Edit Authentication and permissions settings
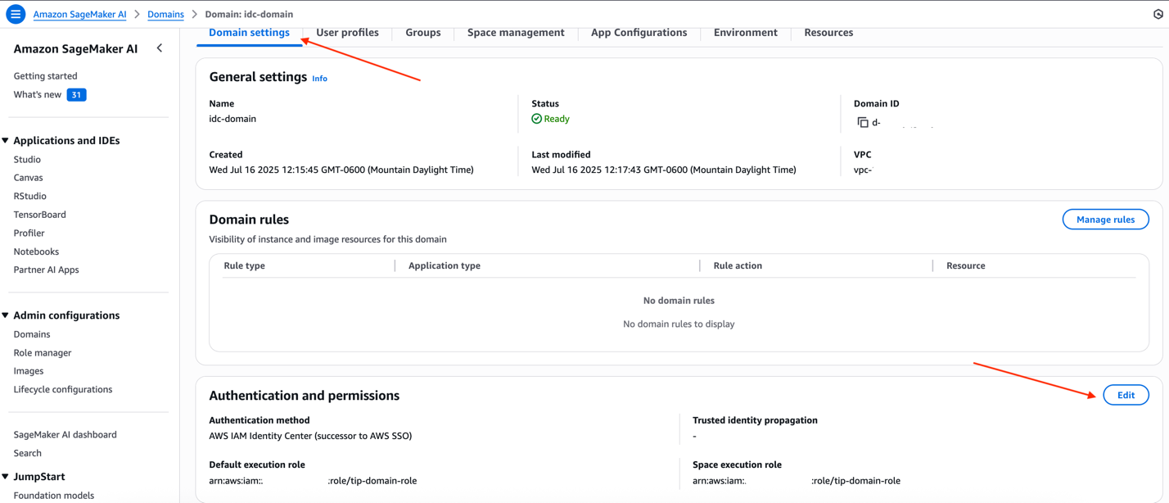 coord(1126,394)
